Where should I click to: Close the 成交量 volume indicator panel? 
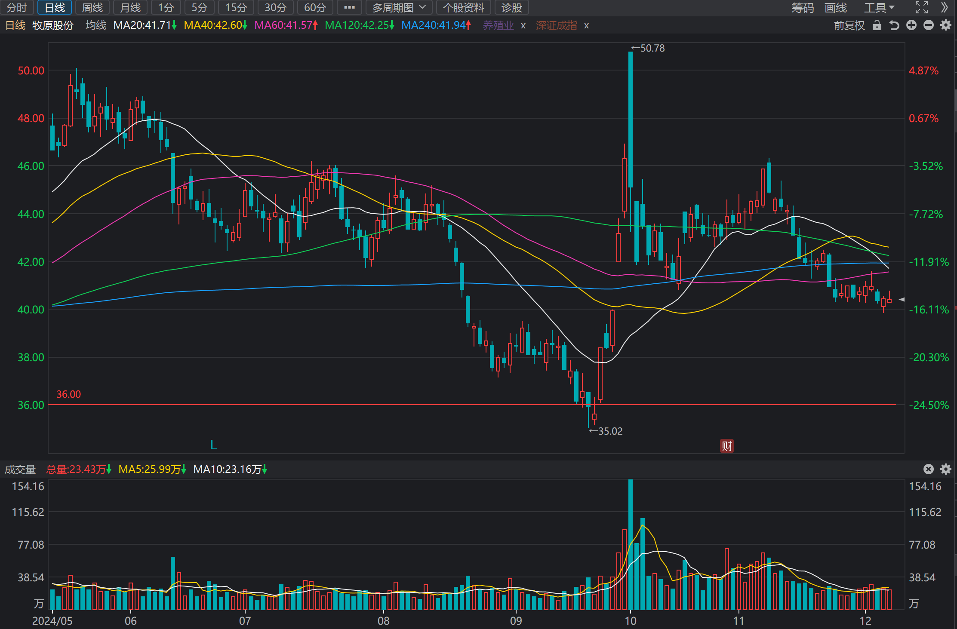pyautogui.click(x=929, y=469)
